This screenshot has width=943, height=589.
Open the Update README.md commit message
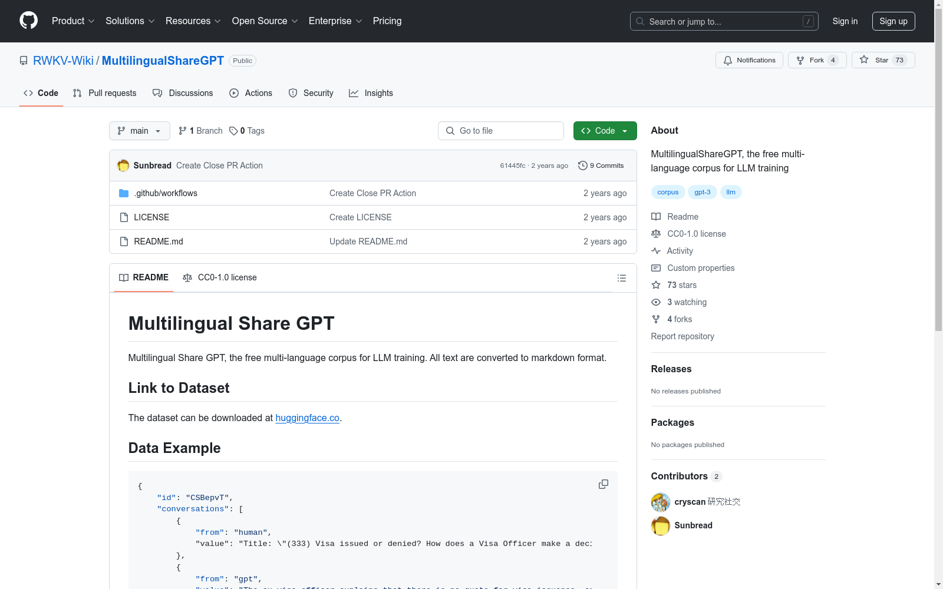coord(368,241)
